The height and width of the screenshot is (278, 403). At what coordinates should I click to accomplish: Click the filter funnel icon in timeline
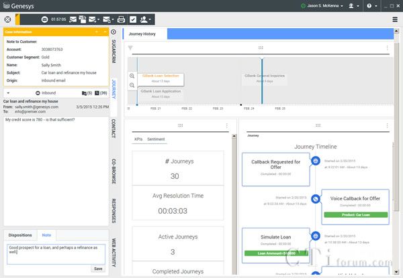click(x=130, y=48)
